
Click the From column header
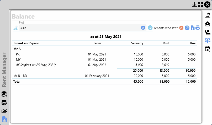97,43
